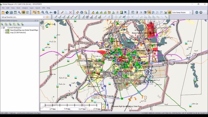
Task: Select the Measure ruler tool
Action: (x=77, y=12)
